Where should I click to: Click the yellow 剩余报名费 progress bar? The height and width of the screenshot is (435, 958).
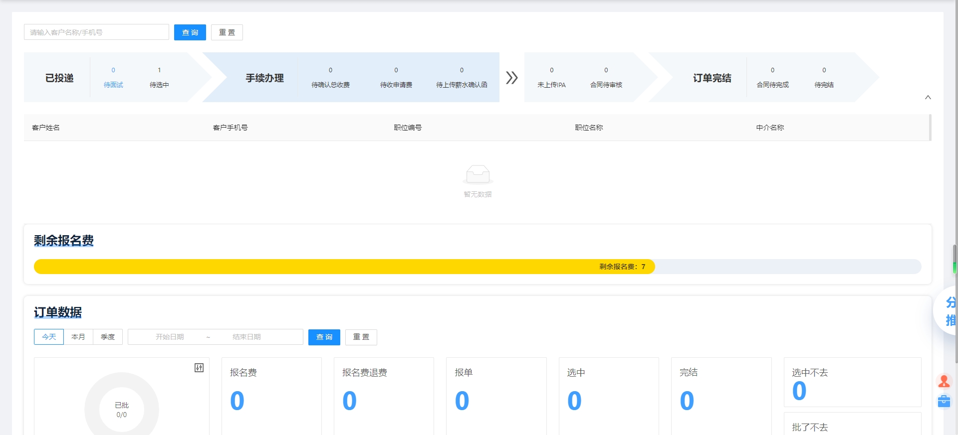(x=344, y=267)
